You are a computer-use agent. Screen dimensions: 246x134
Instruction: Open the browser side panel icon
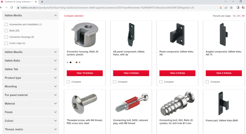[x=238, y=8]
